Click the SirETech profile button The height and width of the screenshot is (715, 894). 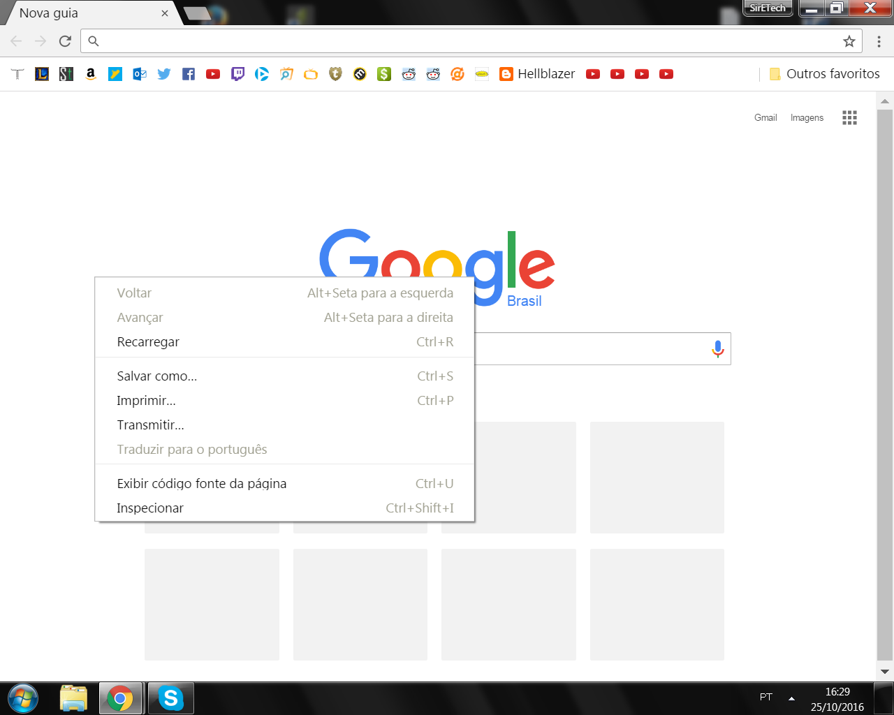tap(768, 8)
